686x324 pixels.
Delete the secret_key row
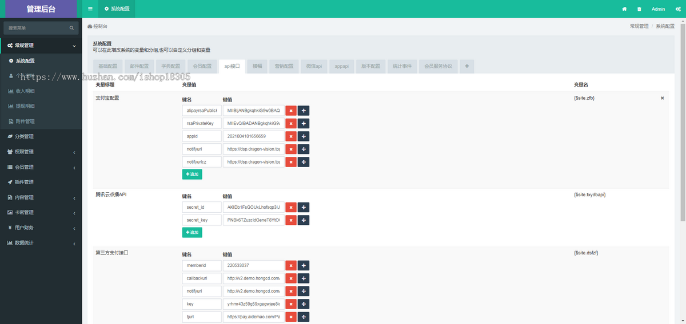pos(290,220)
